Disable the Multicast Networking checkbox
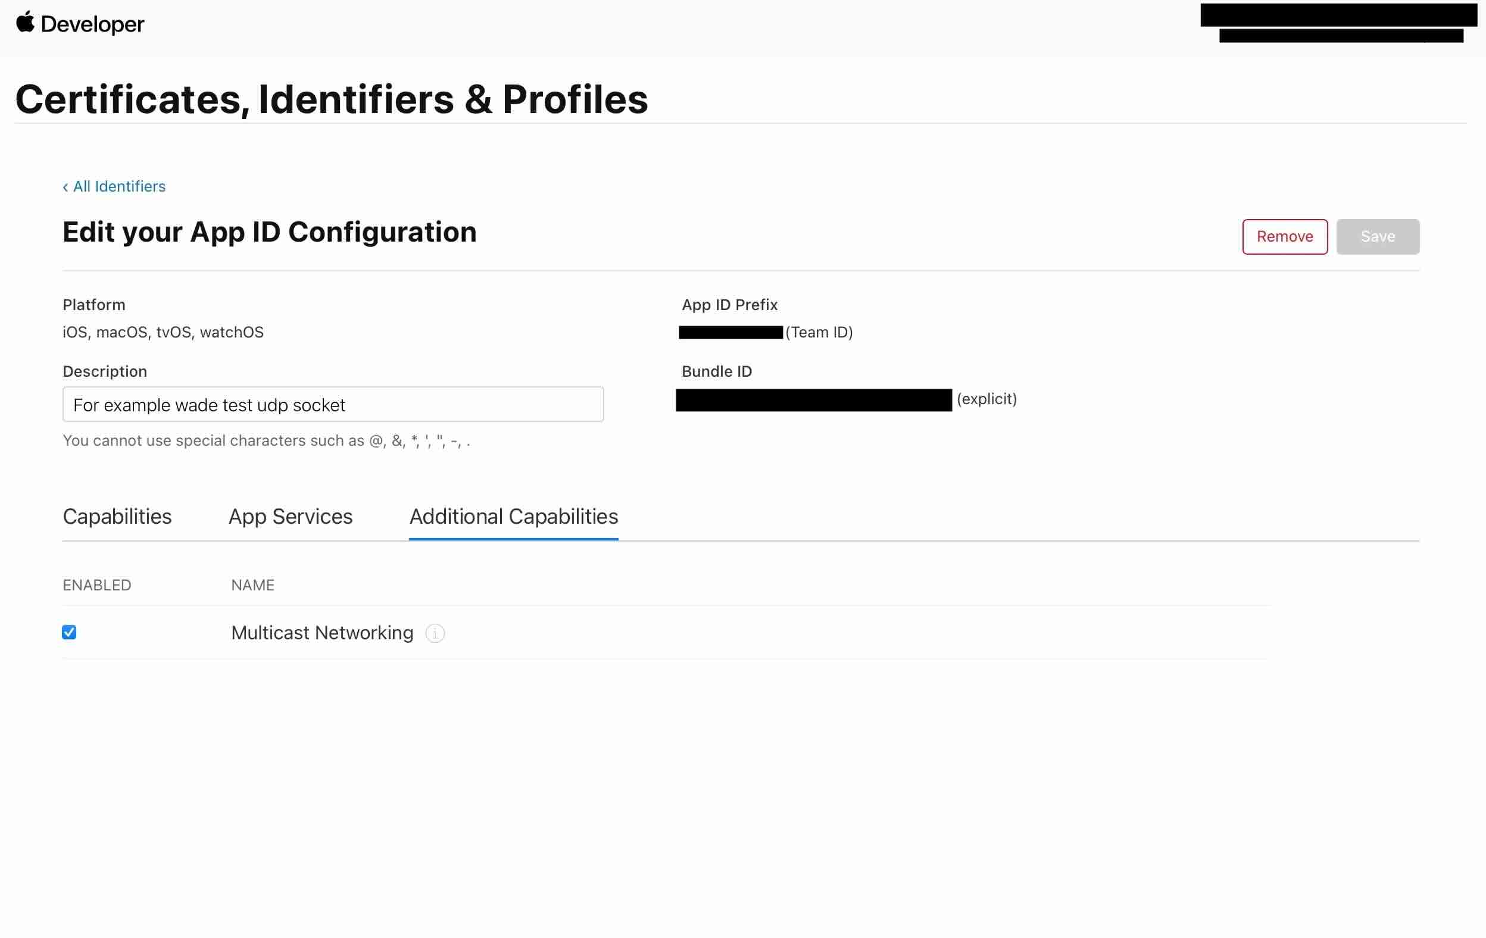The height and width of the screenshot is (938, 1486). point(69,633)
